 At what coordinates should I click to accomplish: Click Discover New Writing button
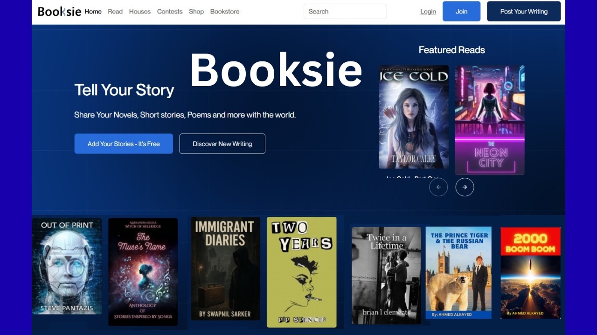(x=222, y=144)
